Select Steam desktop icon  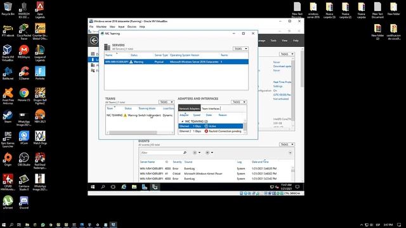(x=8, y=116)
